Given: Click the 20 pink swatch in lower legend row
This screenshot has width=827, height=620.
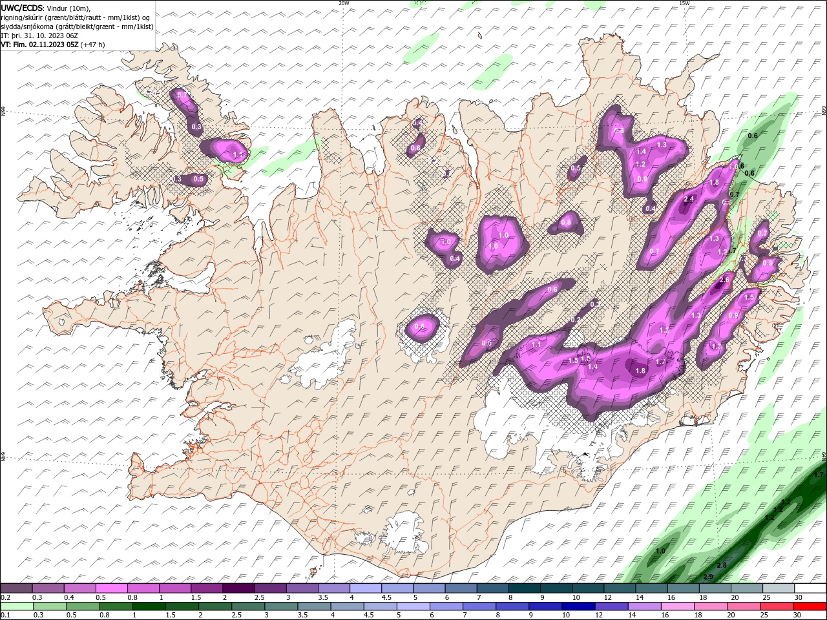Looking at the screenshot, I should 743,606.
